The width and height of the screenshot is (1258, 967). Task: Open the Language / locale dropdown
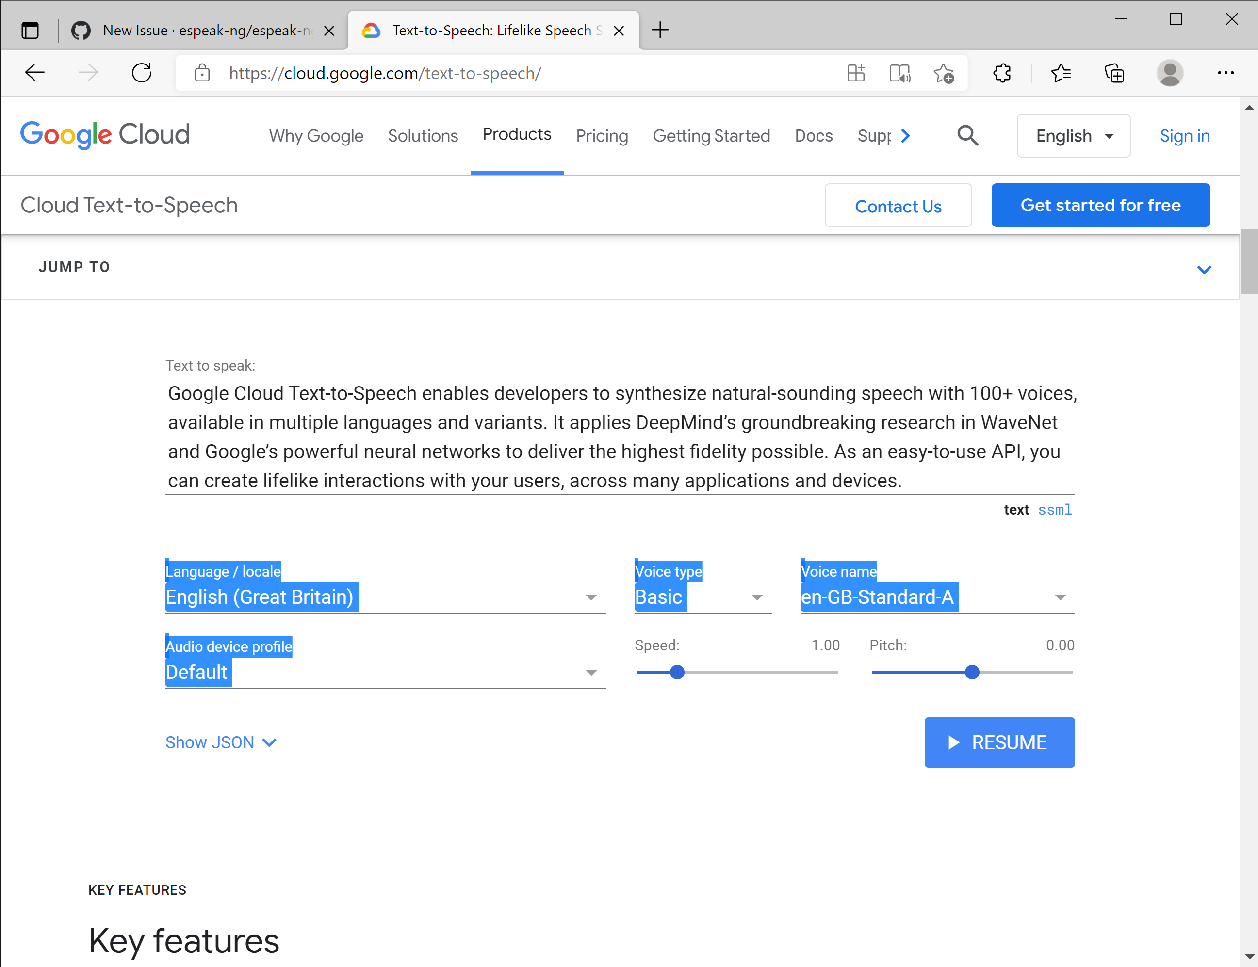coord(385,597)
